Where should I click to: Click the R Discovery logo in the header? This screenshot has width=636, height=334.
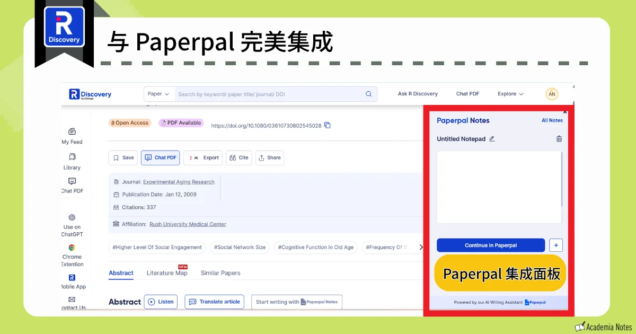pyautogui.click(x=90, y=94)
